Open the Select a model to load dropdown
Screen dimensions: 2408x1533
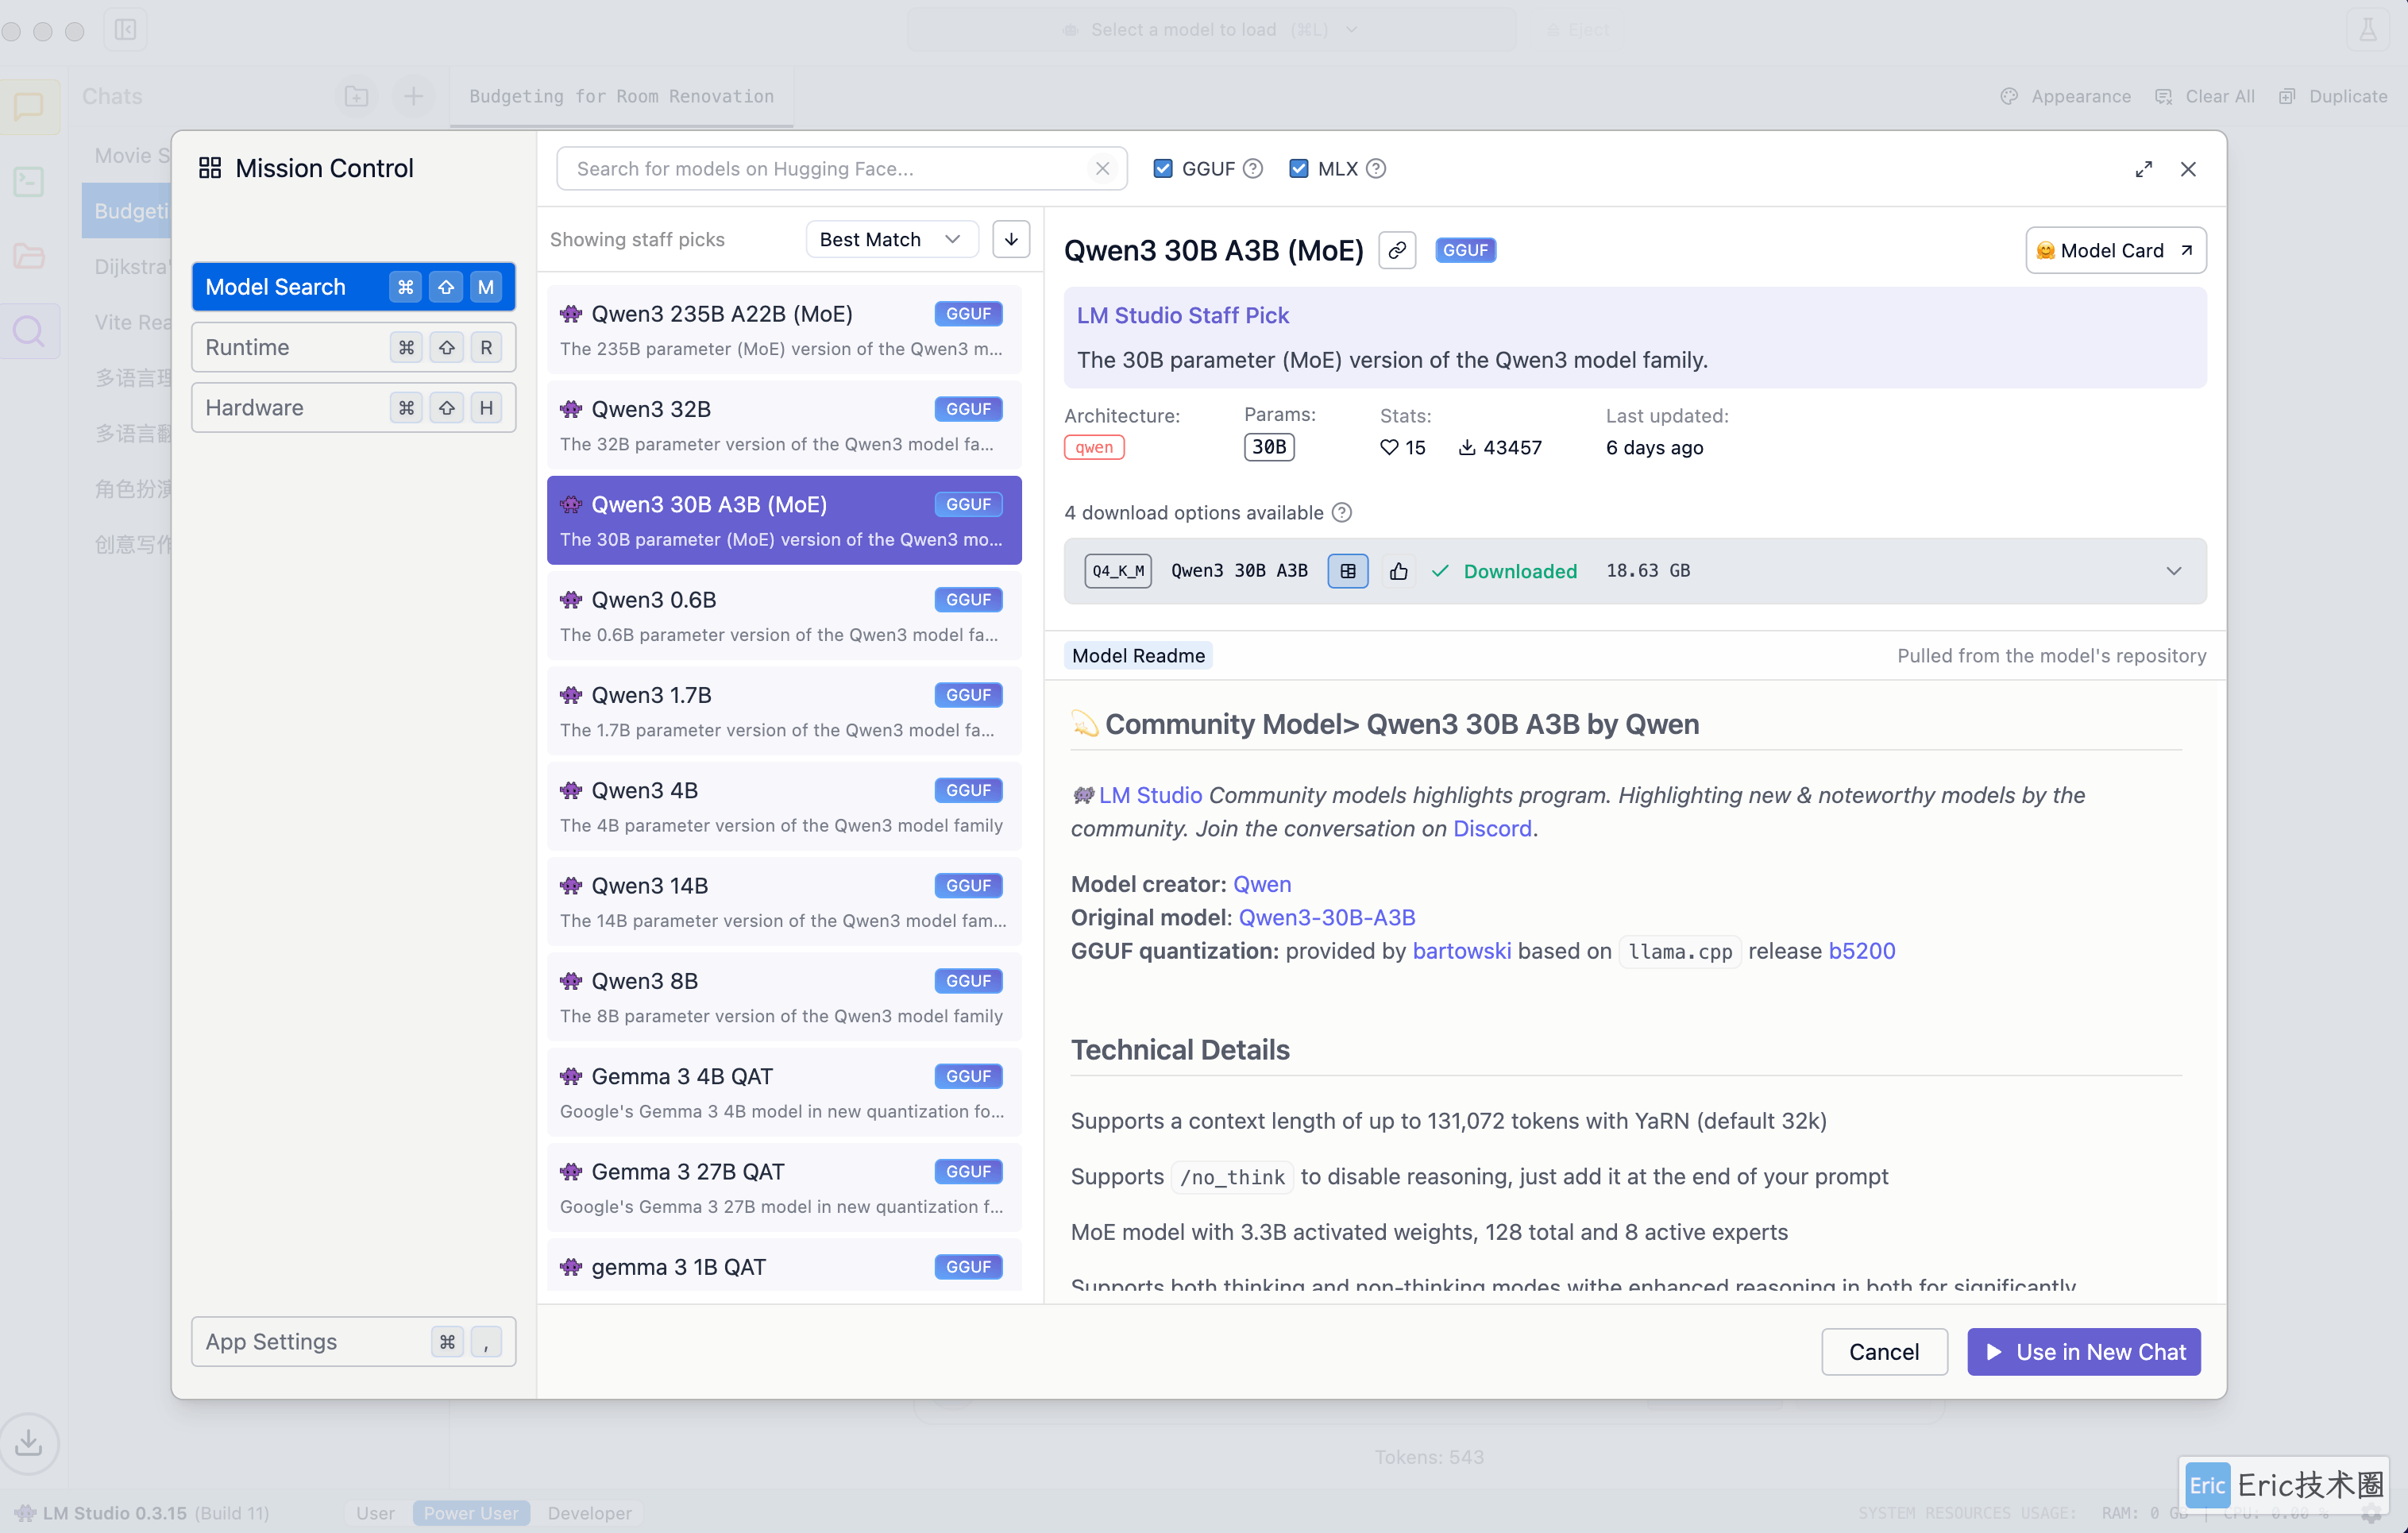click(1210, 29)
